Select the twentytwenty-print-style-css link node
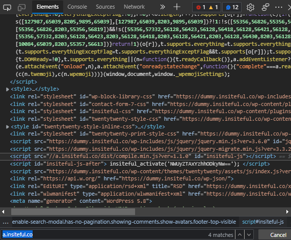The image size is (291, 240). click(x=150, y=134)
